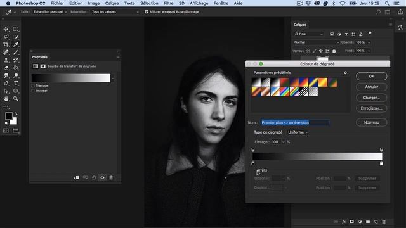
Task: Select the Zoom tool
Action: click(16, 99)
